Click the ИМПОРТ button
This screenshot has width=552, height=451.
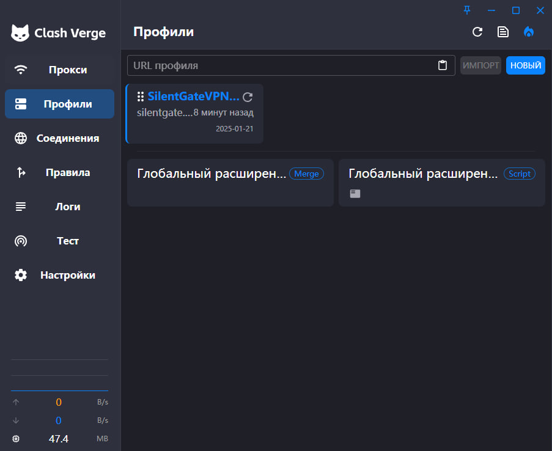[x=480, y=65]
